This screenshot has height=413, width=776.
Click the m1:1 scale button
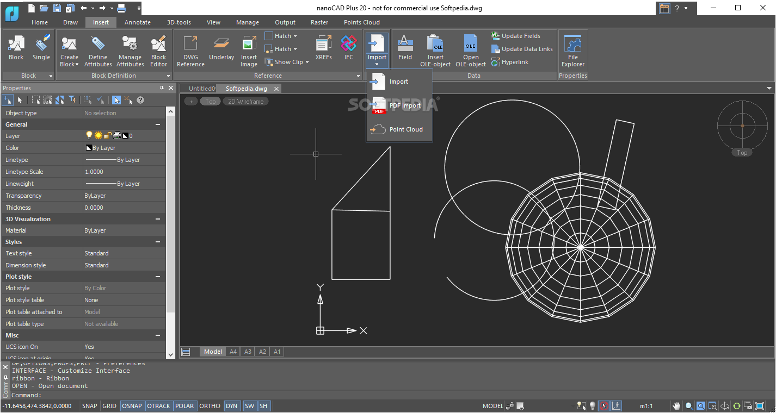point(646,406)
